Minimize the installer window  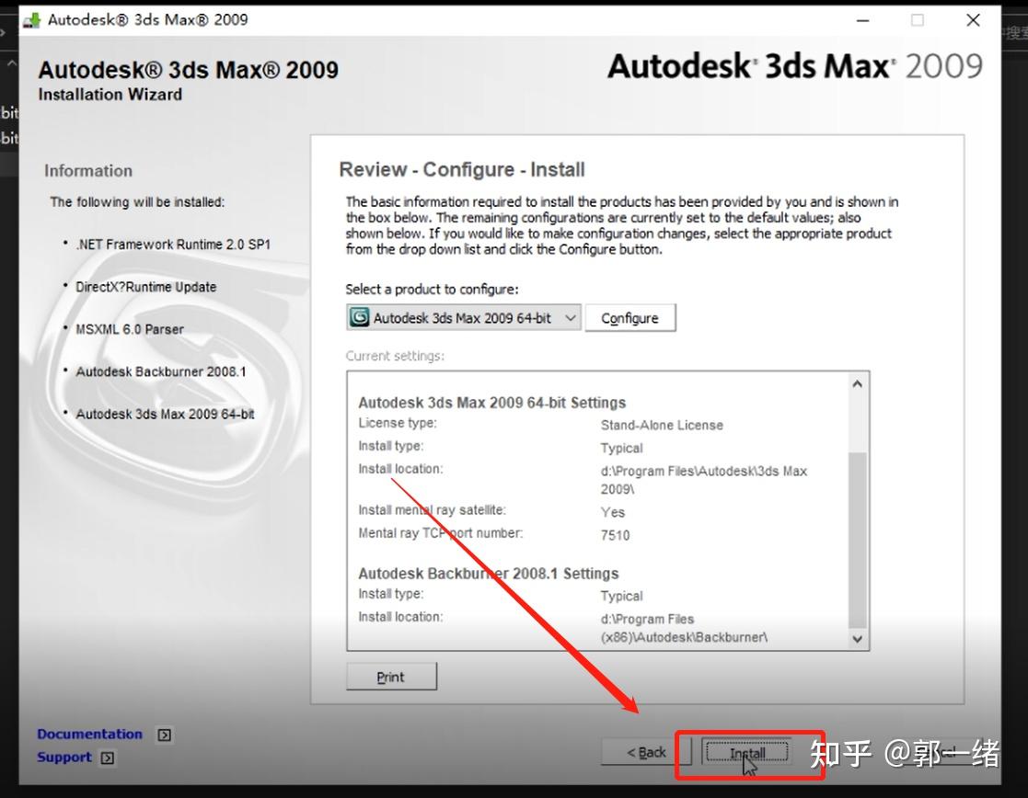point(862,20)
